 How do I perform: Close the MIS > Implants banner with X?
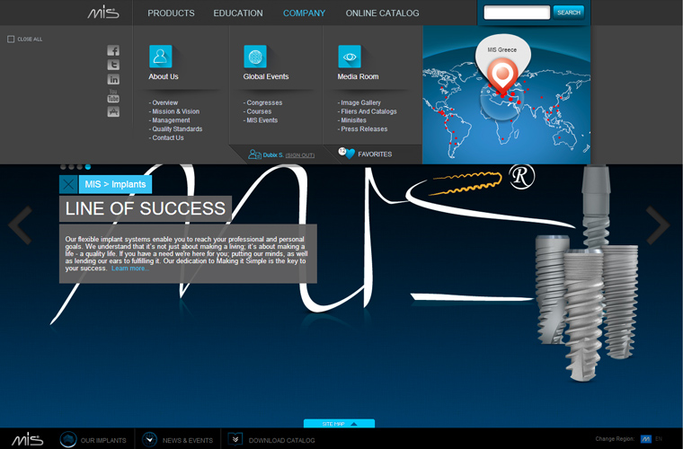click(x=68, y=184)
